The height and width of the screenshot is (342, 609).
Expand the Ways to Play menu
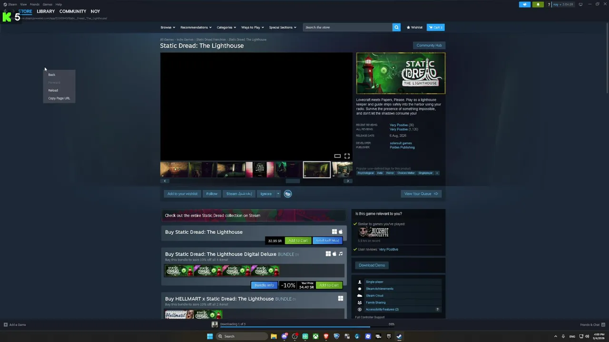pos(253,27)
